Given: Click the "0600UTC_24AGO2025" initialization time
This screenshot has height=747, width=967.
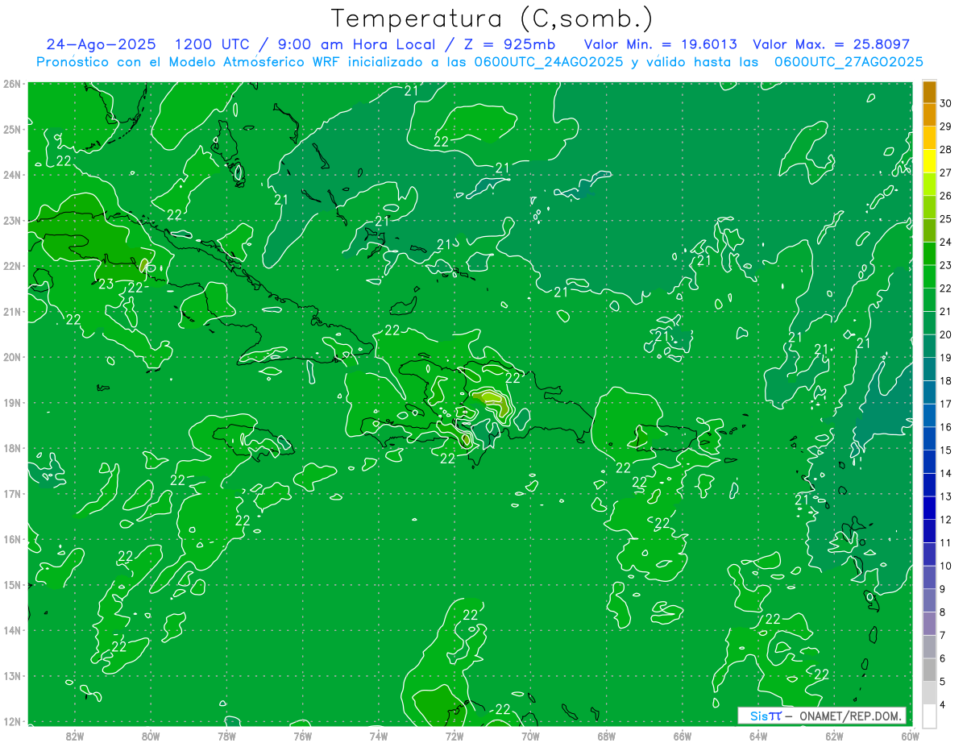Looking at the screenshot, I should click(548, 62).
